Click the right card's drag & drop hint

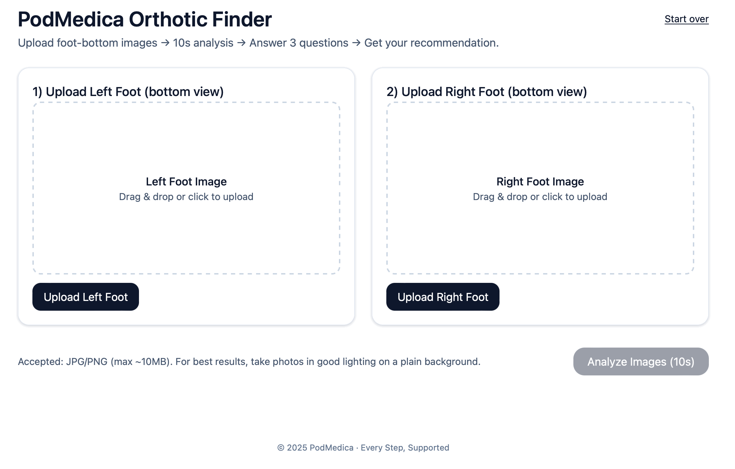tap(540, 197)
